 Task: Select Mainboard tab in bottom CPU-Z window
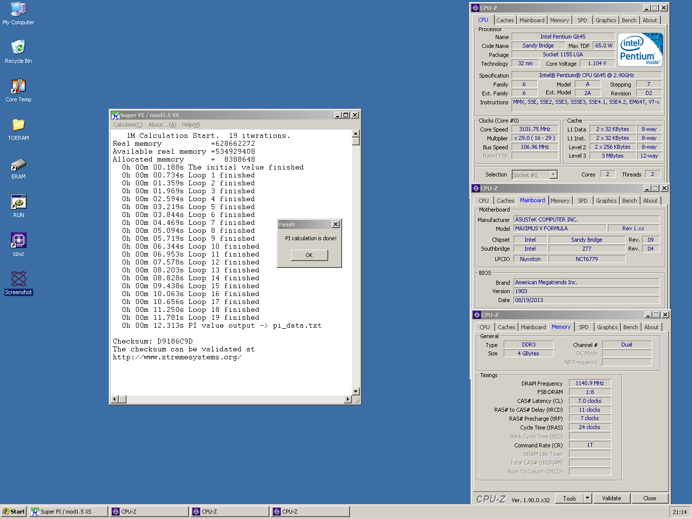(x=533, y=327)
